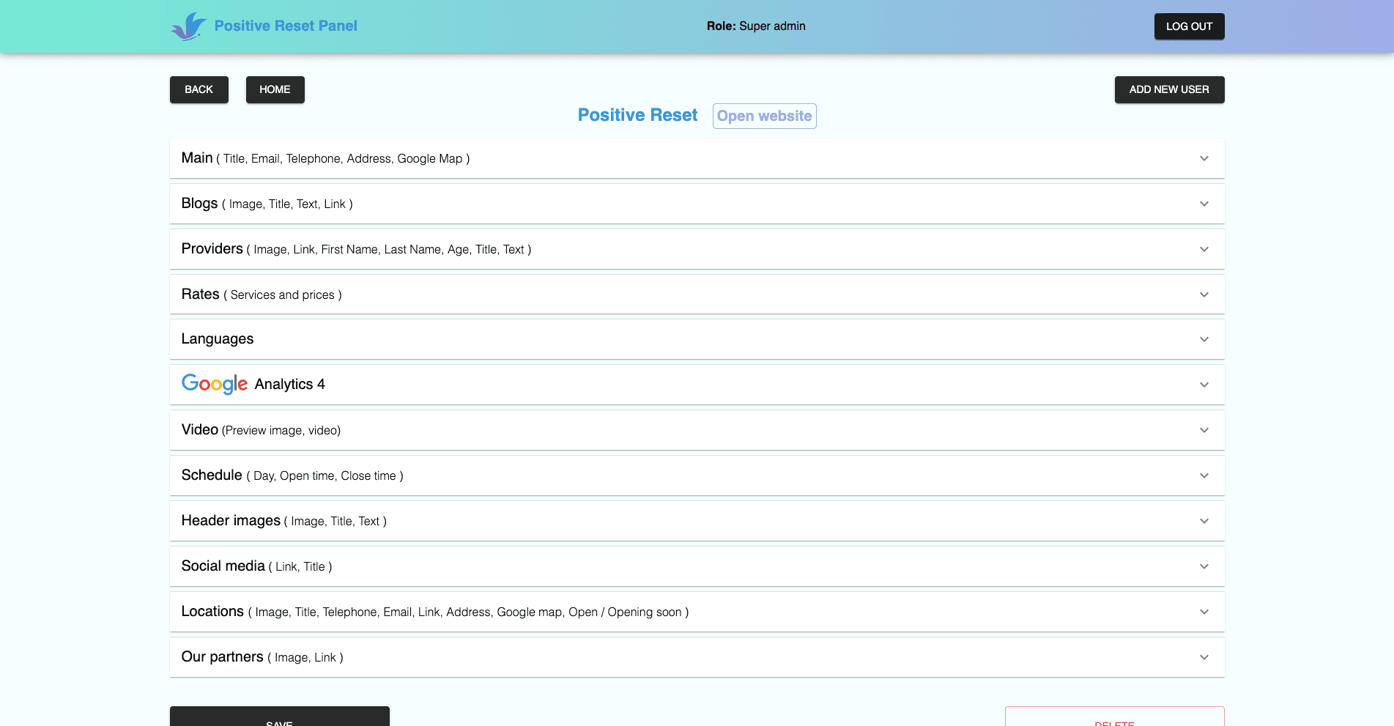Viewport: 1394px width, 726px height.
Task: Click Positive Reset Panel header title
Action: (286, 26)
